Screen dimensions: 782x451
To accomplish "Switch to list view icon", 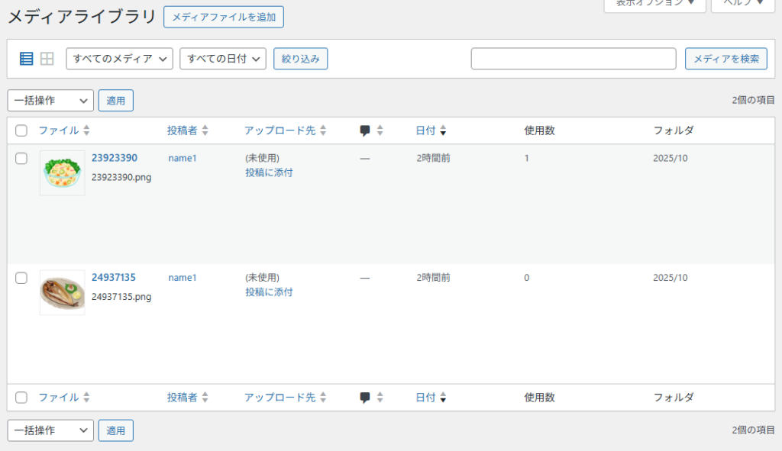I will (x=26, y=59).
